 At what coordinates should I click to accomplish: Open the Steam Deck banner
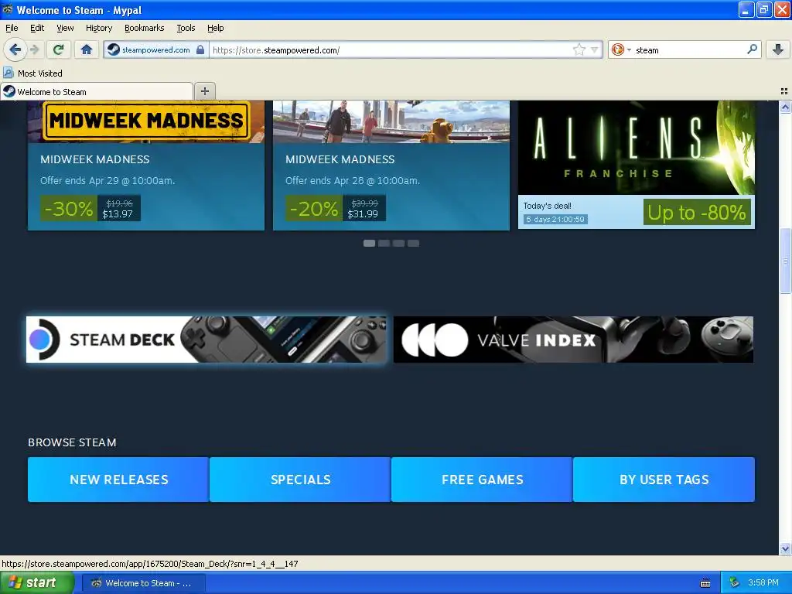pos(206,340)
